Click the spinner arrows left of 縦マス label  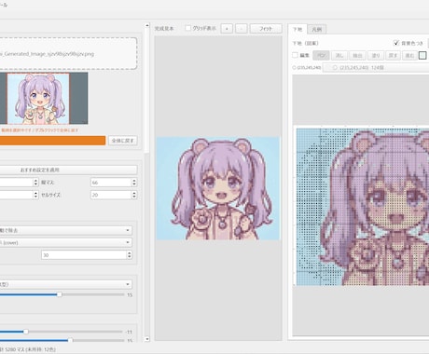click(35, 183)
